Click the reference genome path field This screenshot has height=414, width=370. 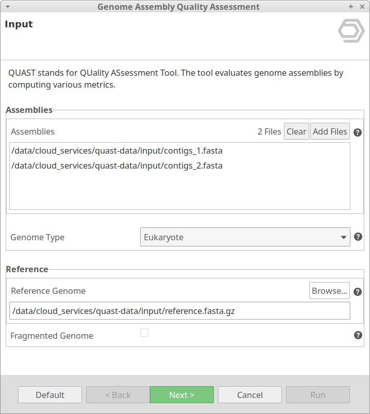pyautogui.click(x=179, y=311)
